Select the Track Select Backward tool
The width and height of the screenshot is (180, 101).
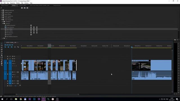click(x=2, y=47)
